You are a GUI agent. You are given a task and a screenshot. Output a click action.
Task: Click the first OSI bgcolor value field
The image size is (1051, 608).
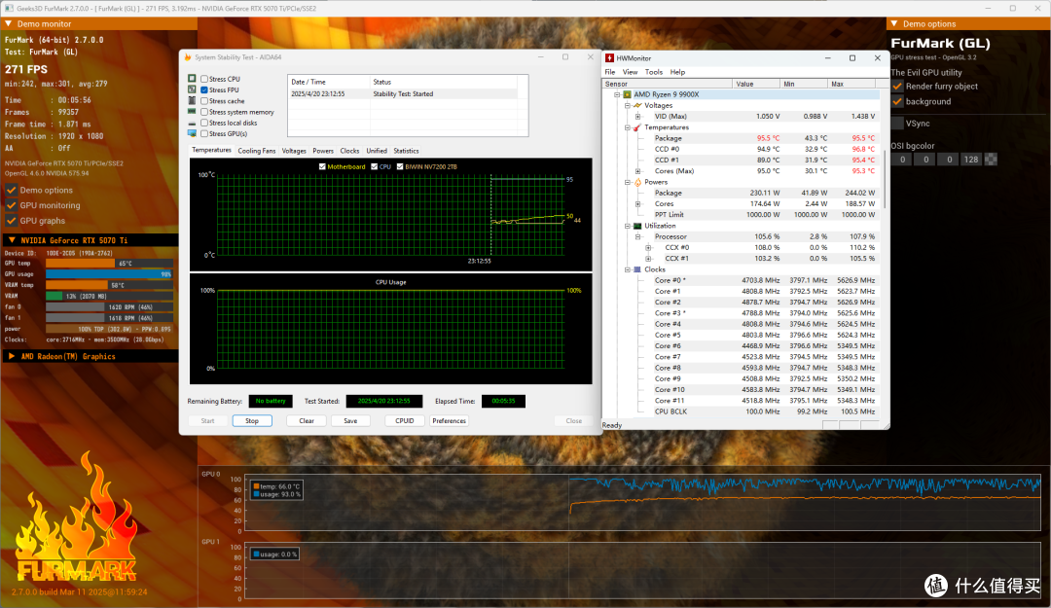tap(903, 160)
